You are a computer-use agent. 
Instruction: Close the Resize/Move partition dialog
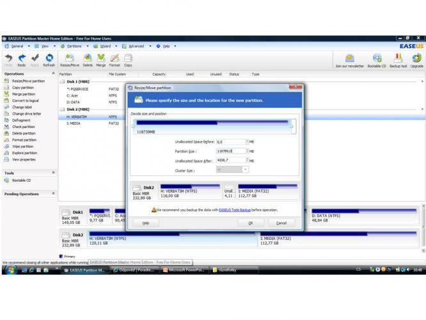296,87
